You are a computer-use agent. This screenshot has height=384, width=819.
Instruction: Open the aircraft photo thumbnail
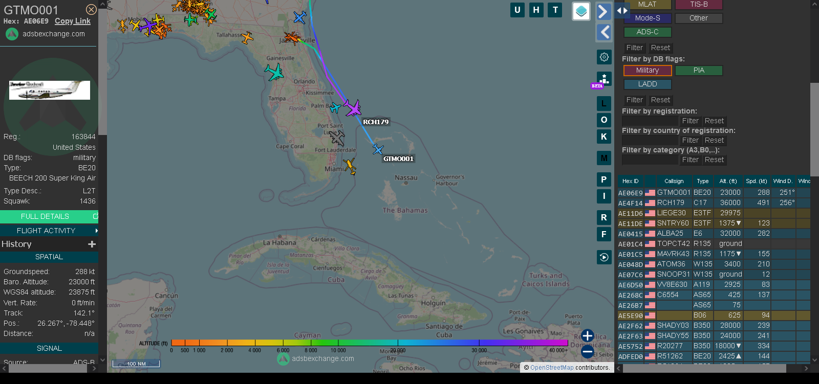(50, 90)
